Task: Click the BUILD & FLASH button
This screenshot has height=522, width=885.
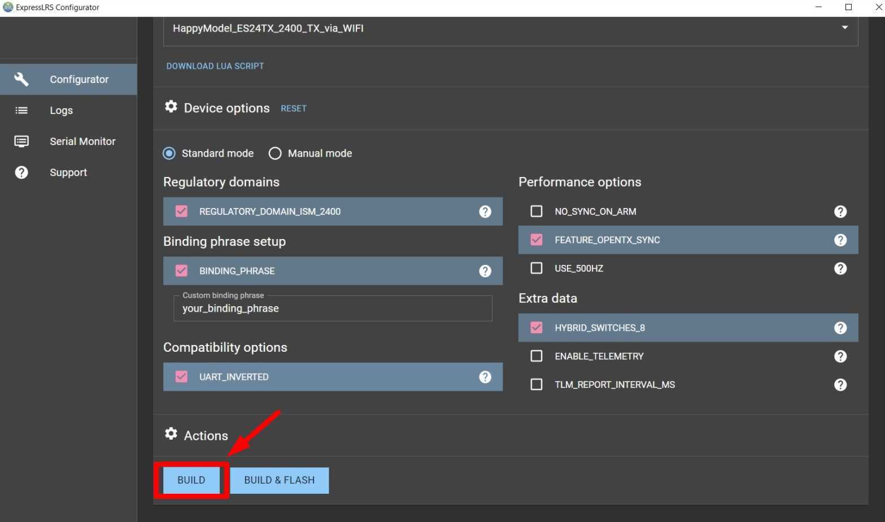Action: 279,480
